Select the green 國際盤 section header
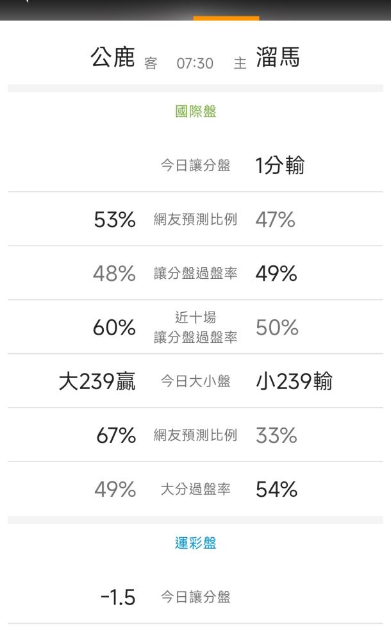Image resolution: width=391 pixels, height=641 pixels. (195, 112)
